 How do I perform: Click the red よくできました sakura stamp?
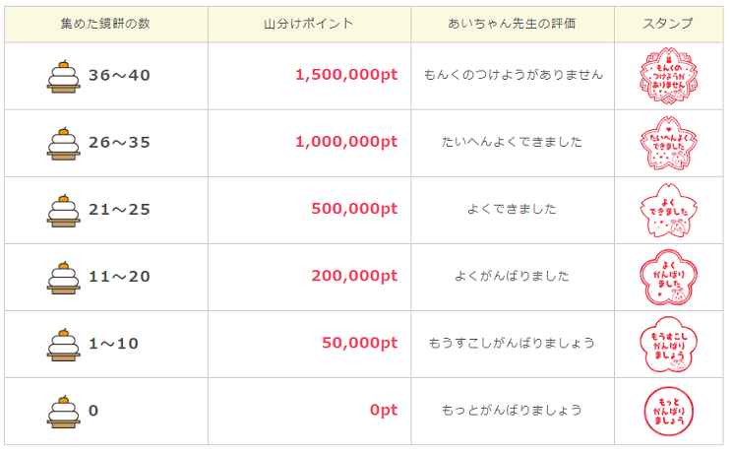(x=667, y=210)
